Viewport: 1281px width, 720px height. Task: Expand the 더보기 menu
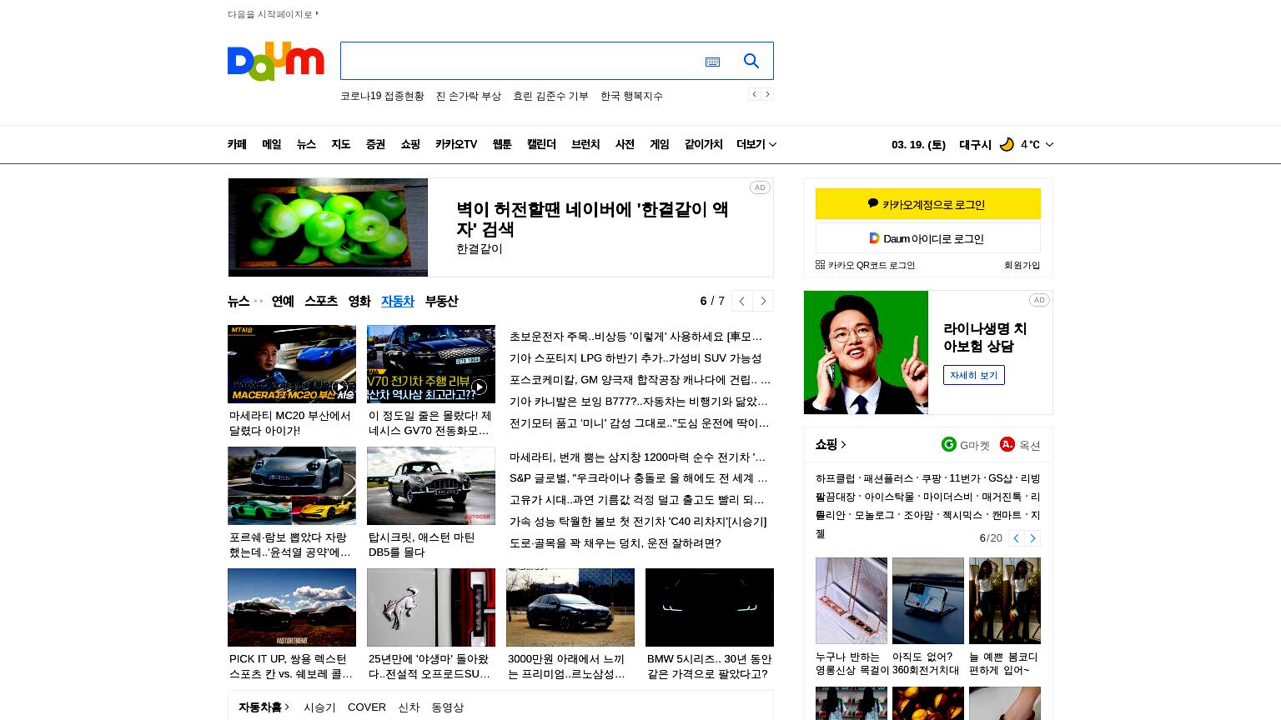tap(756, 144)
